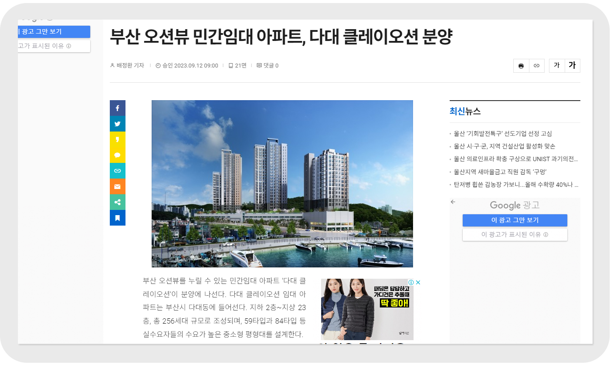Decrease font size with small 가 button
610x368 pixels.
point(557,66)
